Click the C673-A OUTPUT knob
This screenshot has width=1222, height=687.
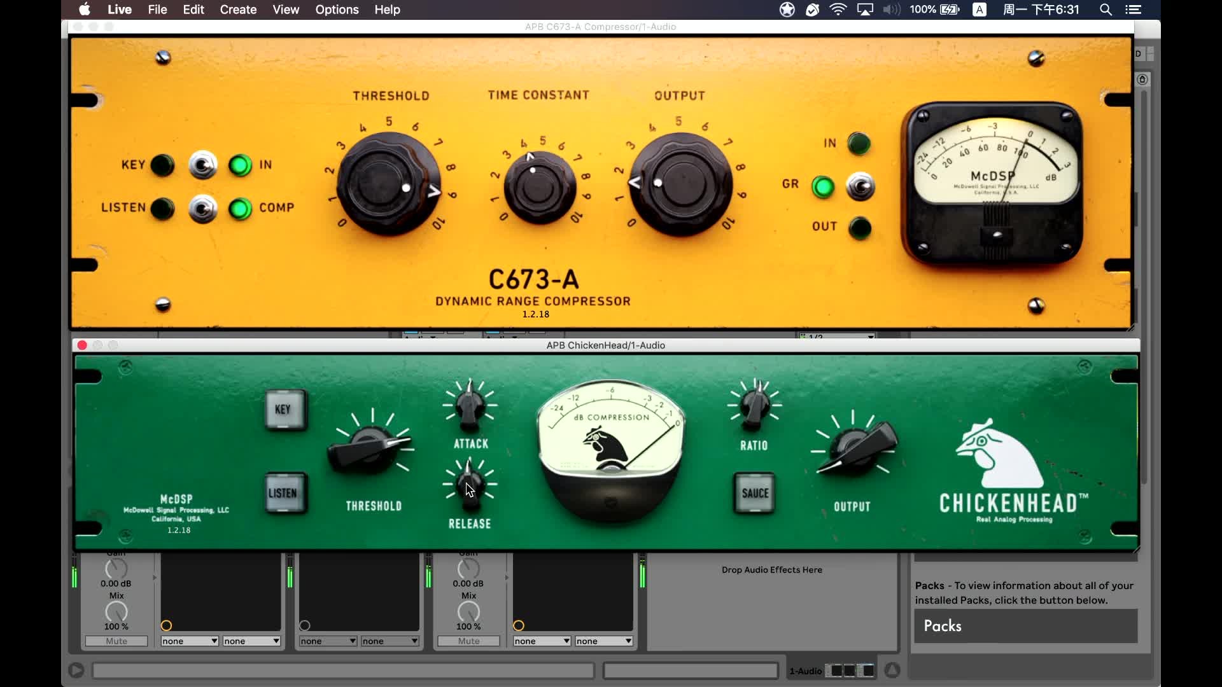[680, 184]
